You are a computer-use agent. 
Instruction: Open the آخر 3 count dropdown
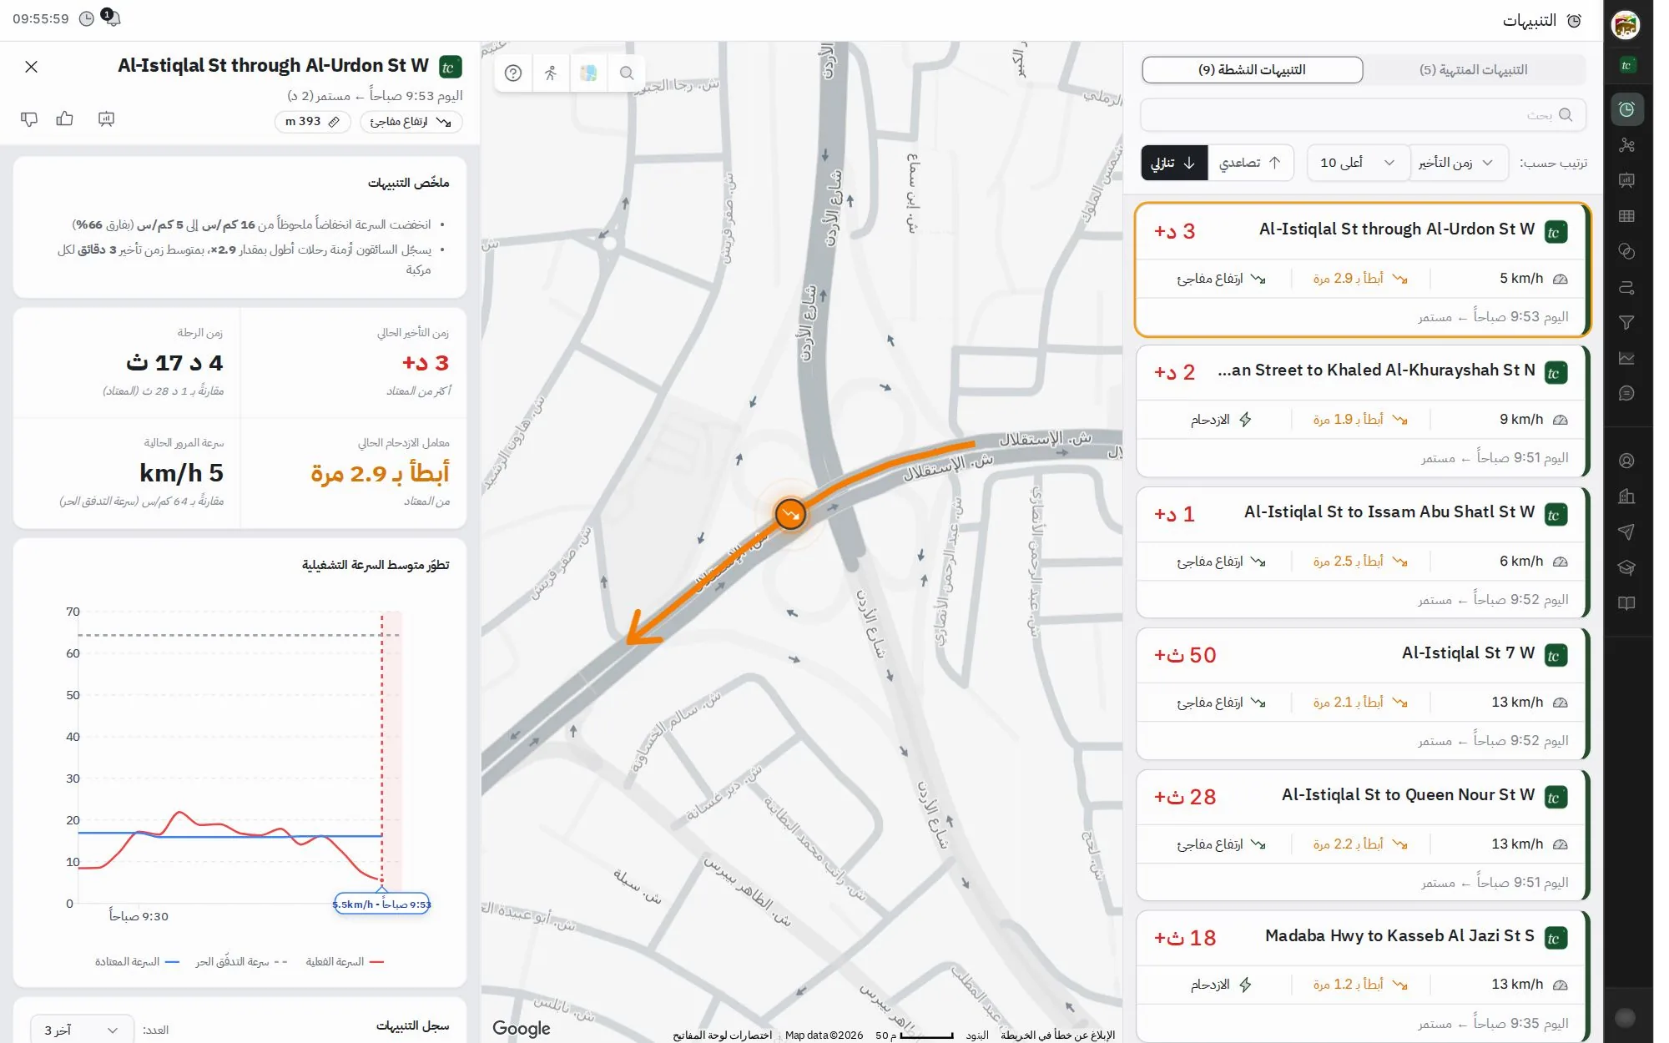(x=82, y=1030)
